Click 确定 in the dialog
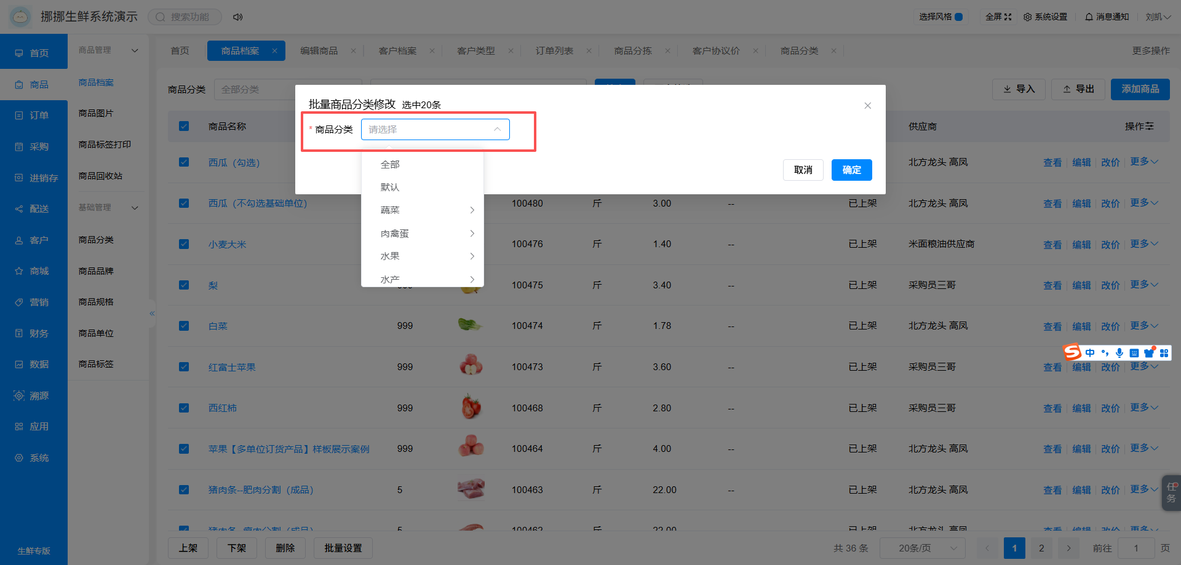The image size is (1181, 565). pyautogui.click(x=851, y=170)
